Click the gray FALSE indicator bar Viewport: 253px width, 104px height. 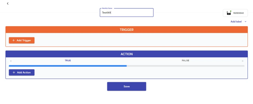[185, 66]
